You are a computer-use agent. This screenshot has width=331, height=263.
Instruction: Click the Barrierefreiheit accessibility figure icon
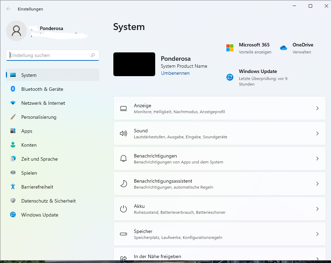(x=13, y=187)
